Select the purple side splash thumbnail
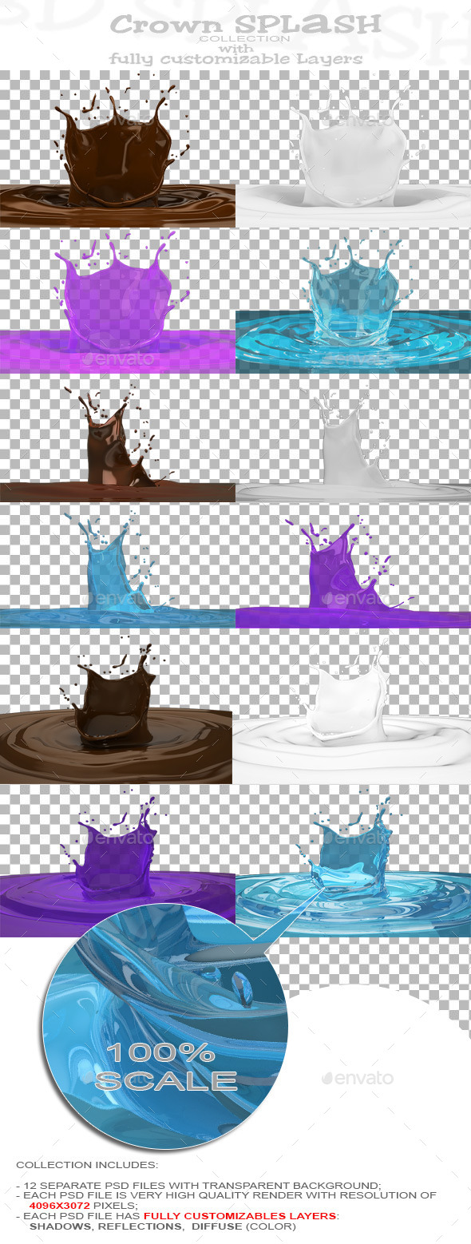471x1244 pixels. tap(353, 566)
